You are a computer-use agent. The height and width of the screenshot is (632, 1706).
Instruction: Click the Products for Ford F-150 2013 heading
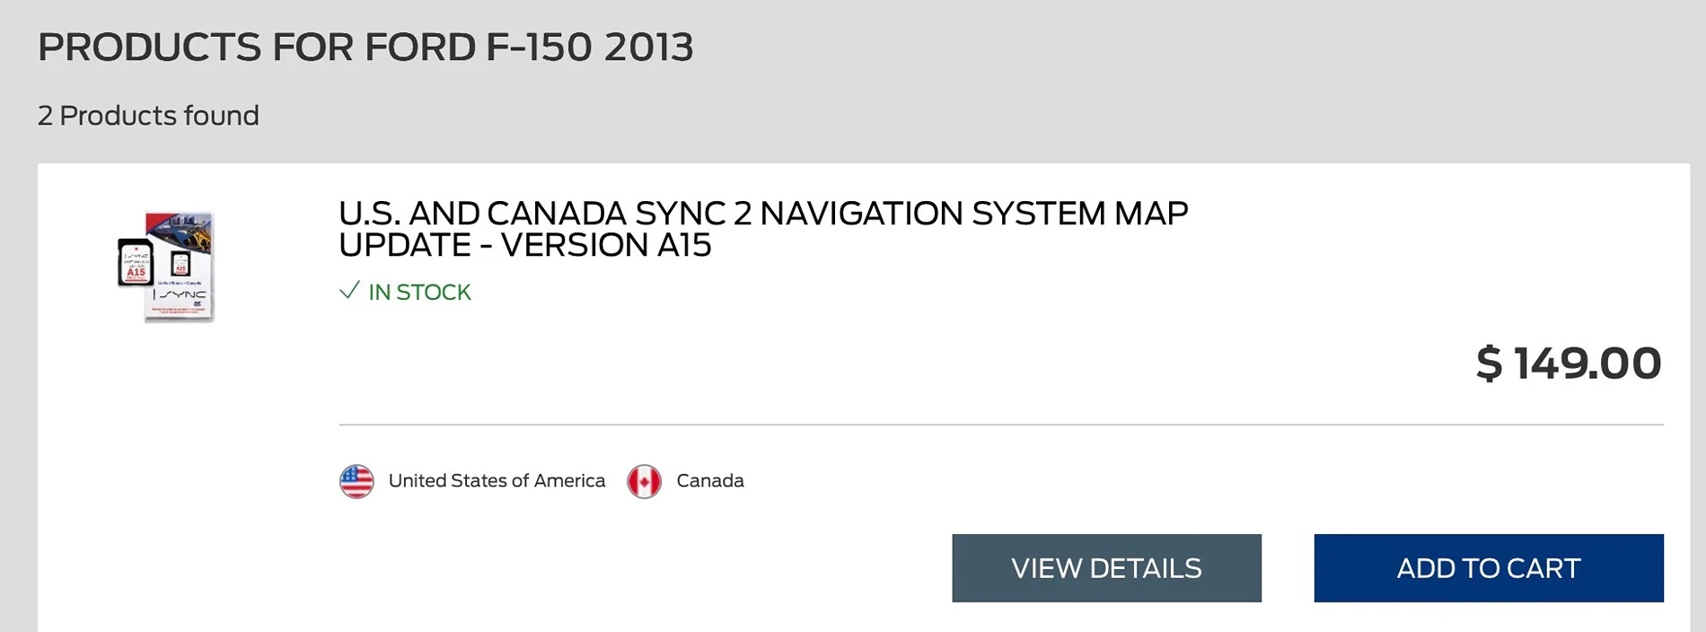pos(365,48)
